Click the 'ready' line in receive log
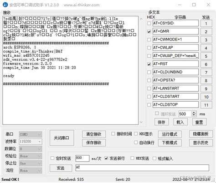The width and height of the screenshot is (216, 183). [x=9, y=76]
